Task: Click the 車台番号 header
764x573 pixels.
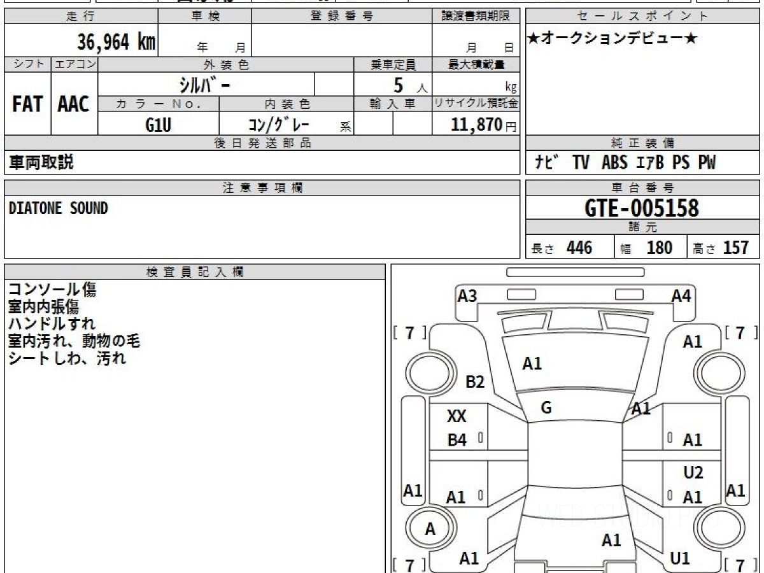Action: (x=642, y=188)
